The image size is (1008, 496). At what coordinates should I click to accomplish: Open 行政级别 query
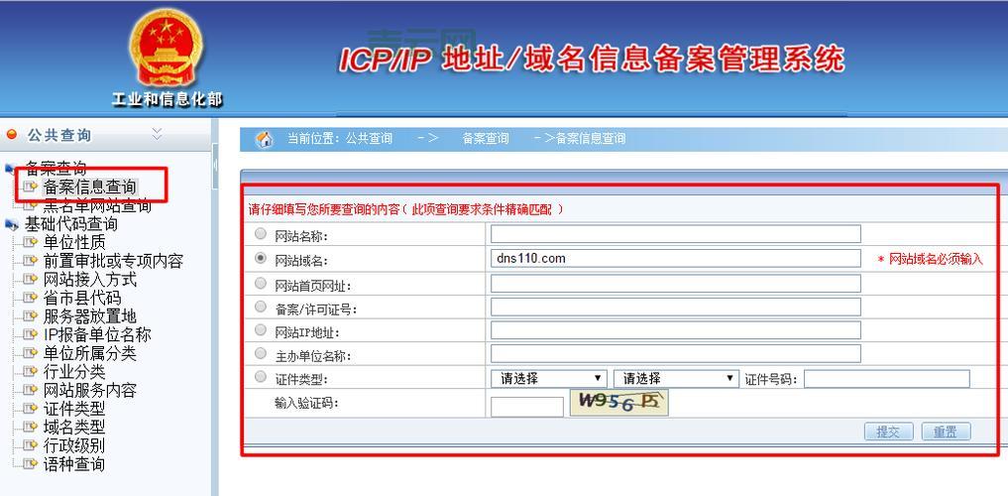[74, 445]
